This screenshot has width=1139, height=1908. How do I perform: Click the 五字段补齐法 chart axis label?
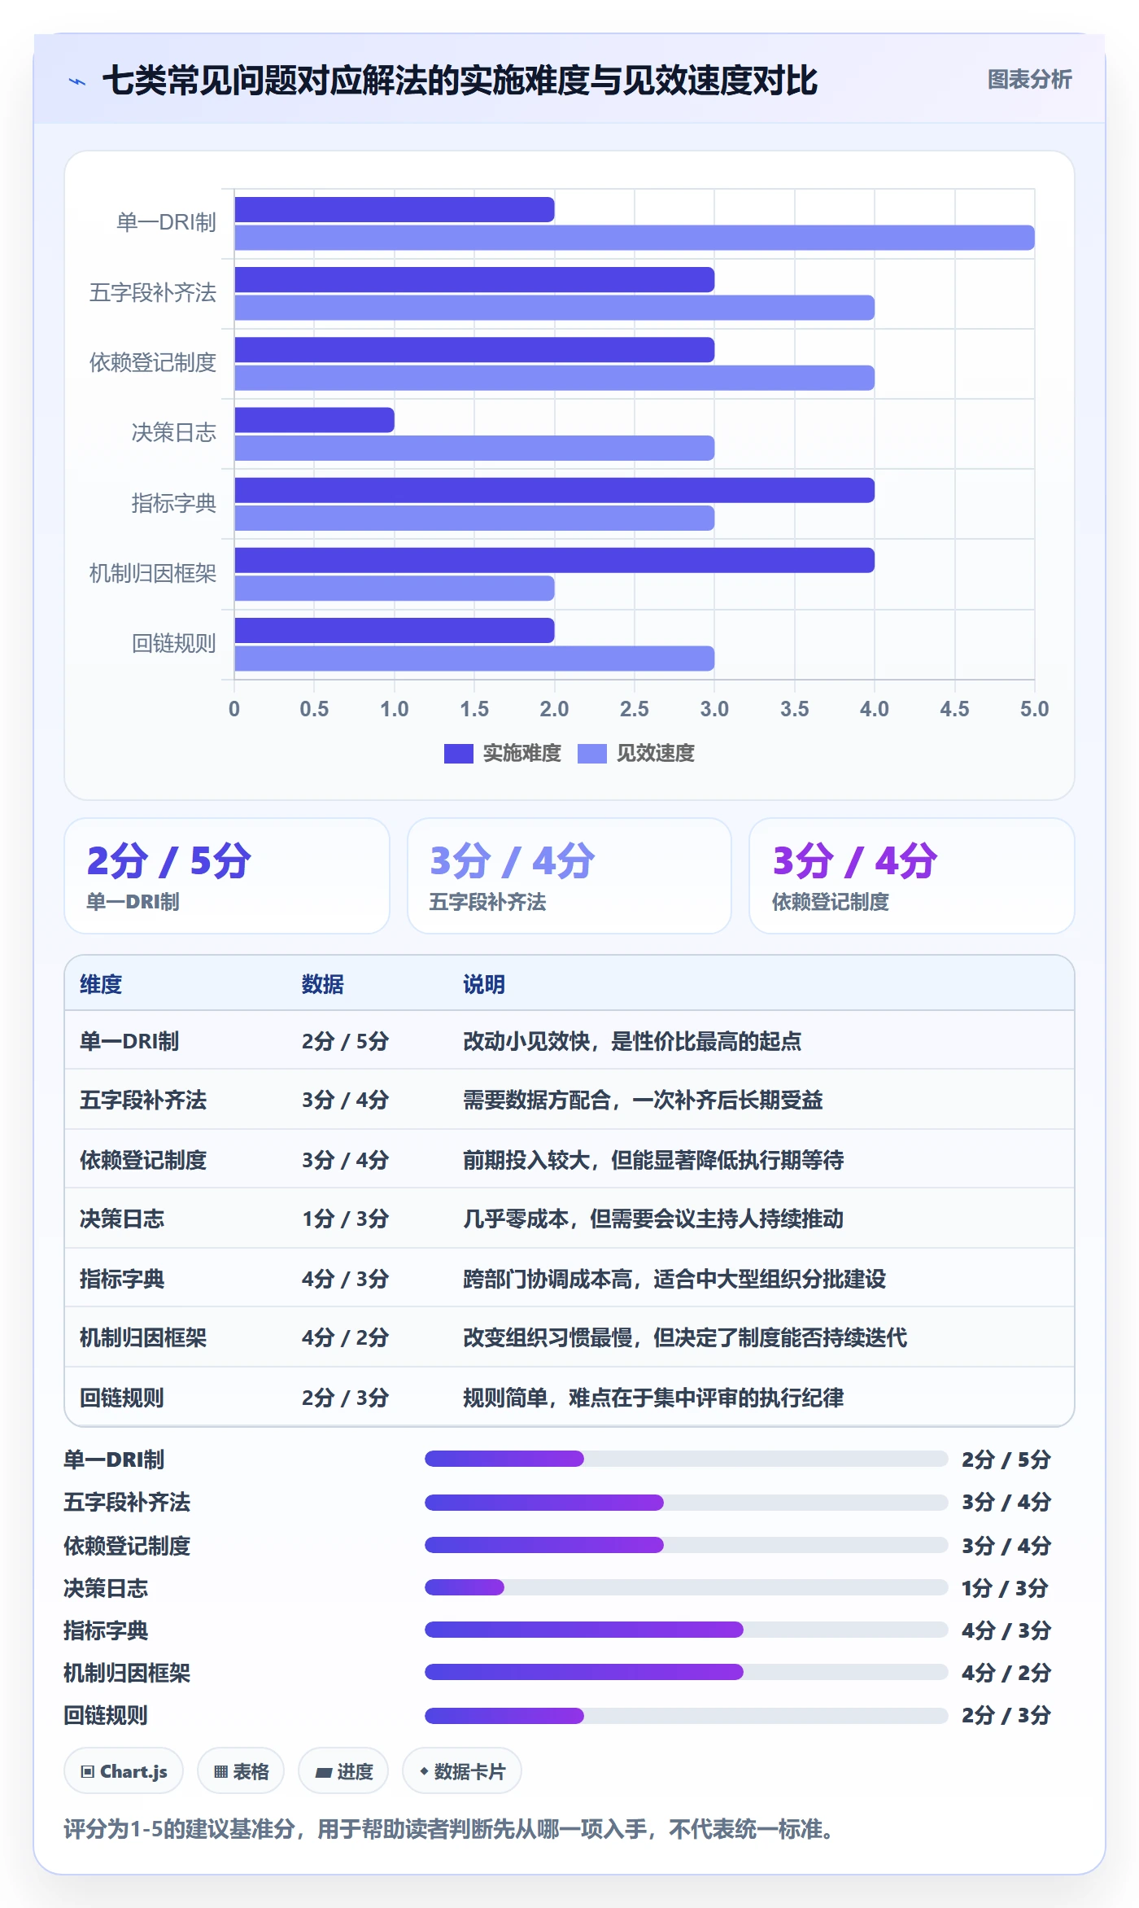point(153,293)
